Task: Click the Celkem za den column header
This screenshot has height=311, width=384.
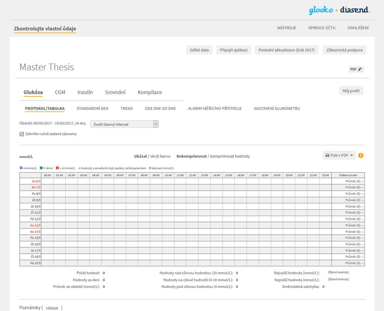Action: pyautogui.click(x=348, y=175)
